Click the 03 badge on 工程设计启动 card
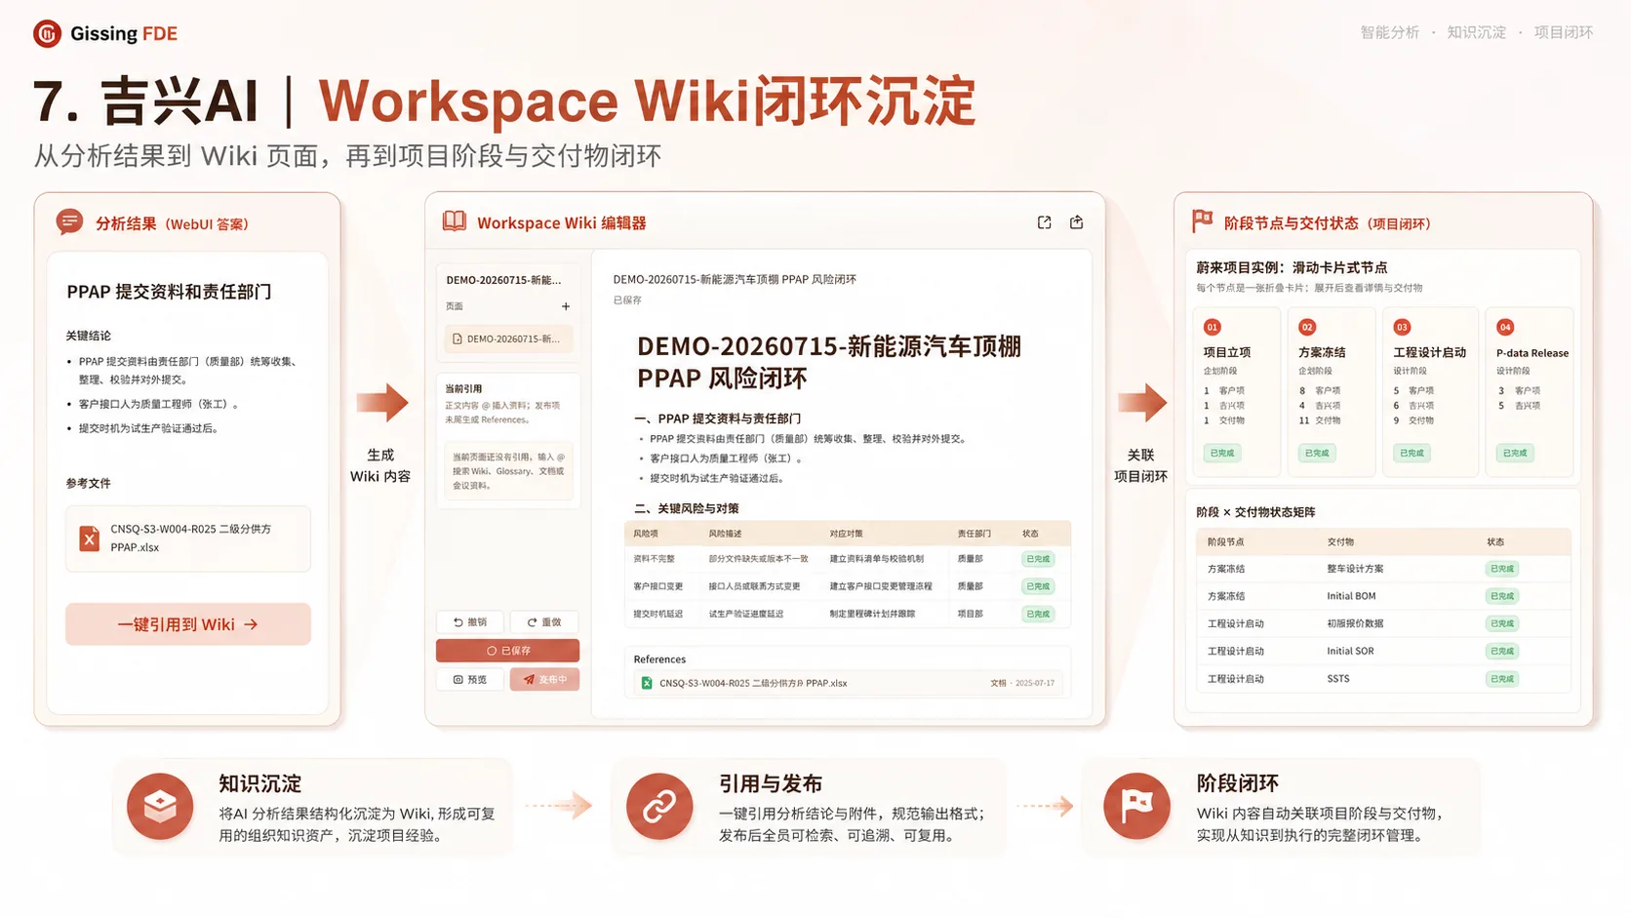Screen dimensions: 1631x918 [x=1402, y=327]
